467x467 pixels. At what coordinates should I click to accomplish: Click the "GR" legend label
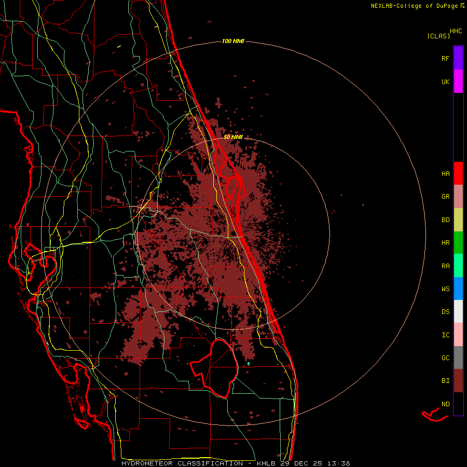(x=445, y=197)
